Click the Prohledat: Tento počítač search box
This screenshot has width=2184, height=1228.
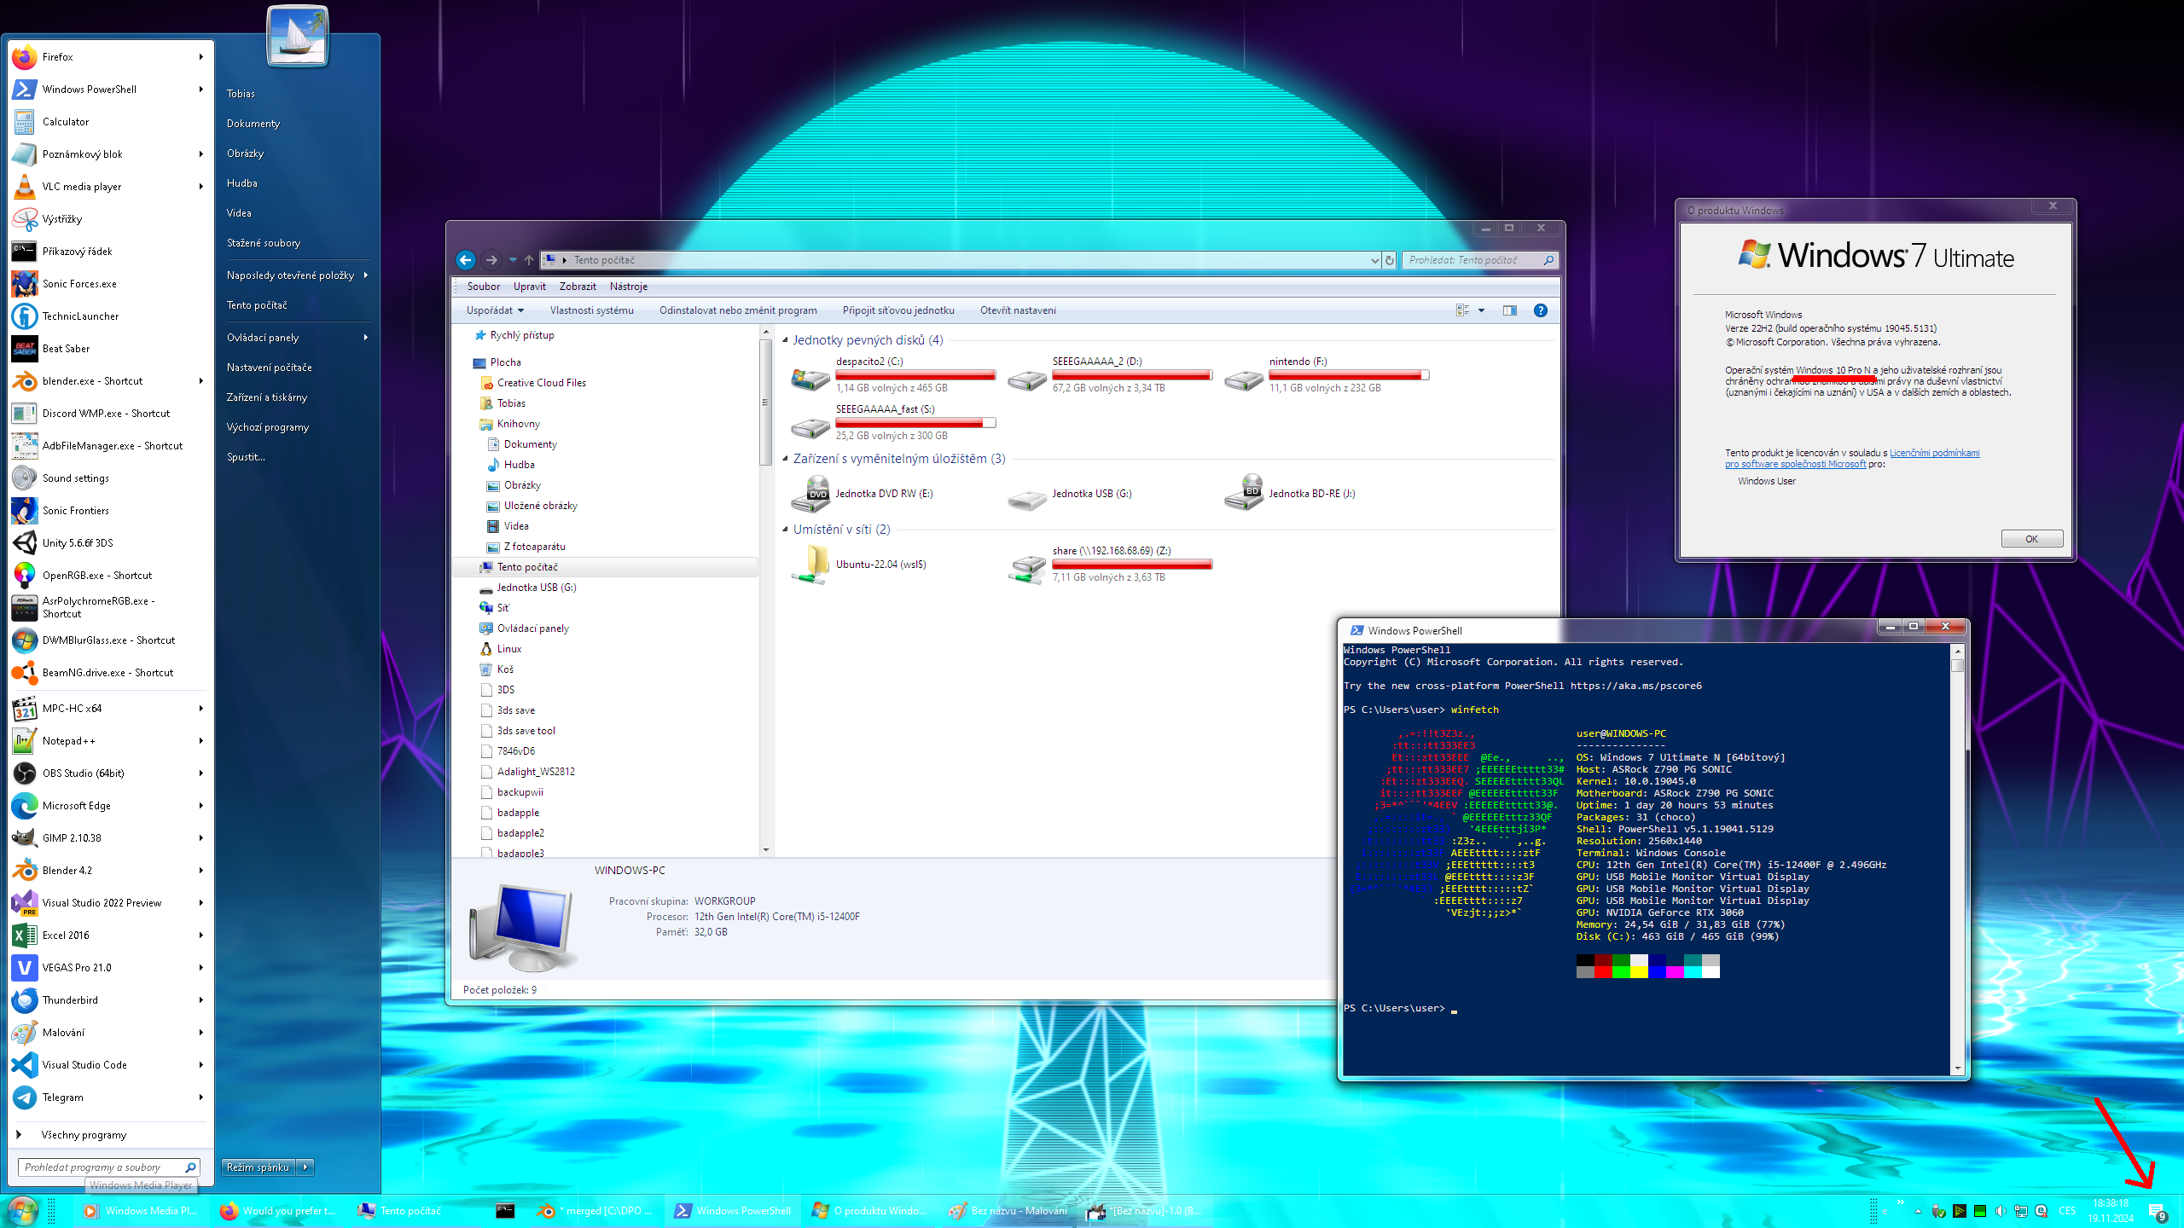click(1479, 260)
